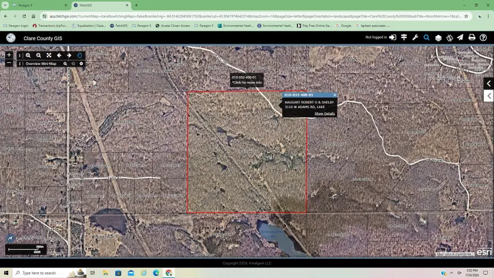
Task: Click the help question mark icon
Action: (x=483, y=38)
